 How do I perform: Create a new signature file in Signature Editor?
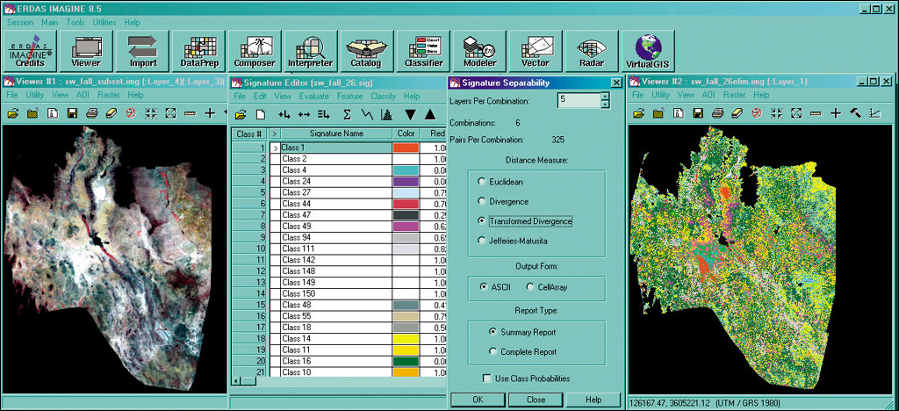[x=260, y=114]
